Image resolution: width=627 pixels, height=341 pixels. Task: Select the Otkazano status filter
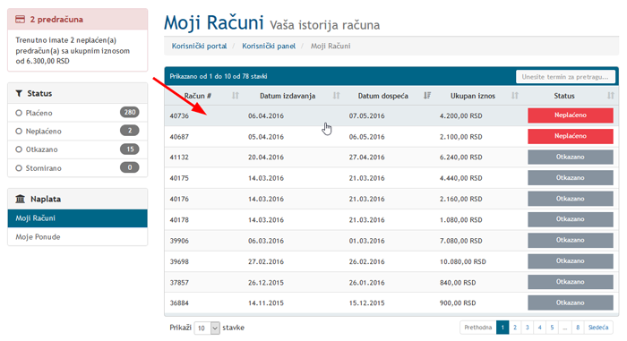click(77, 149)
